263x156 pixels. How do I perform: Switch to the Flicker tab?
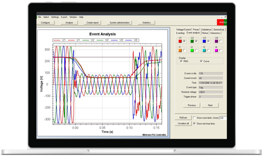pos(205,33)
